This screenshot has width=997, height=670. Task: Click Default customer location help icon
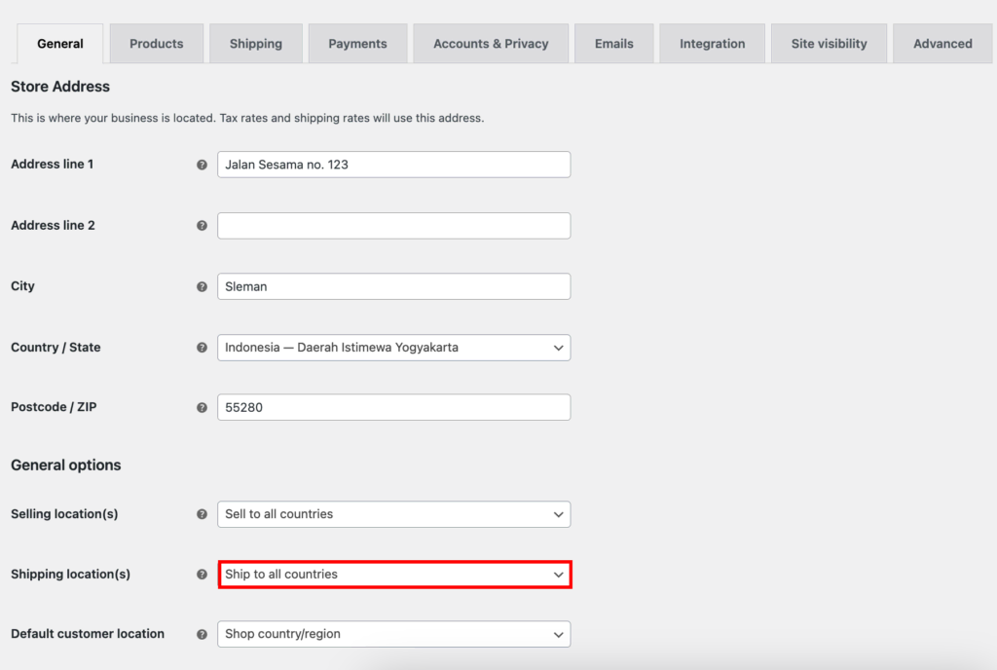(202, 634)
